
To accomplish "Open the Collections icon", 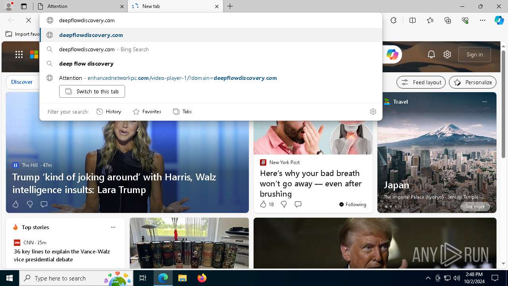I will click(448, 20).
